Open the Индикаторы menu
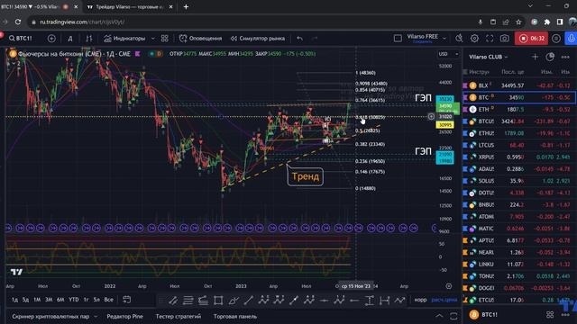 pyautogui.click(x=124, y=38)
